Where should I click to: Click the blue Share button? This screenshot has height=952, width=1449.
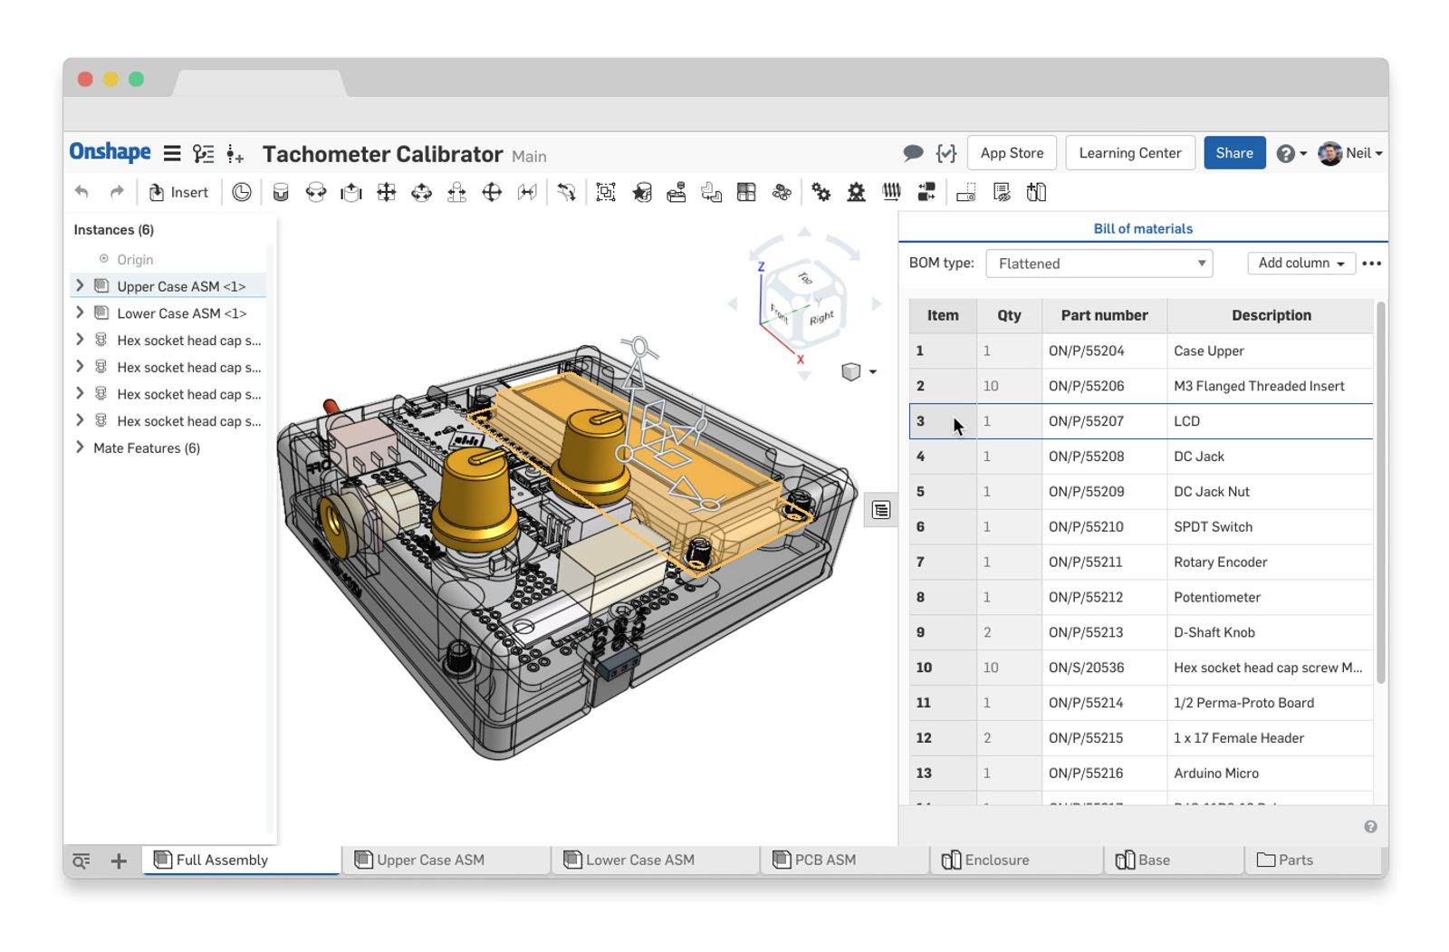(1233, 153)
